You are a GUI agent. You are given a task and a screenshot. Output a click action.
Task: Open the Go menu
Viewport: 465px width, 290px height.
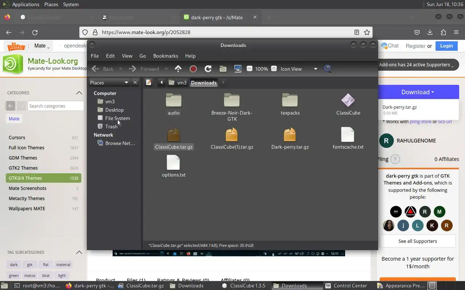(142, 56)
